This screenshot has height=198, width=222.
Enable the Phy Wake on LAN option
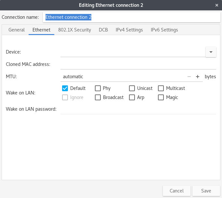tap(98, 88)
